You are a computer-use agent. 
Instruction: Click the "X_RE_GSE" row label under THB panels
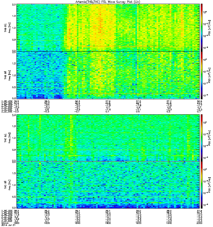click(7, 101)
